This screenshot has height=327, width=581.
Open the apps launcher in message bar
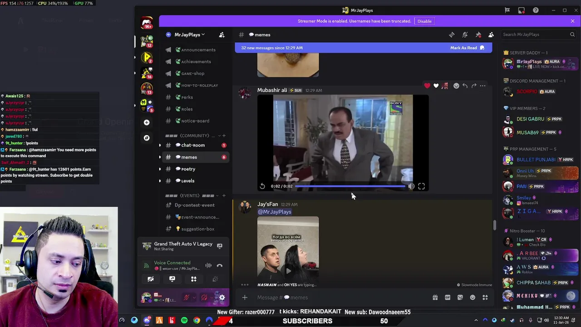point(485,297)
